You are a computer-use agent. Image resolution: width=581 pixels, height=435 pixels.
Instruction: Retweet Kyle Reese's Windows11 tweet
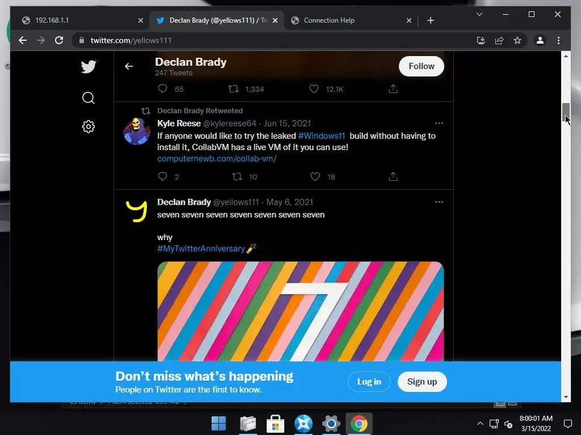[237, 177]
